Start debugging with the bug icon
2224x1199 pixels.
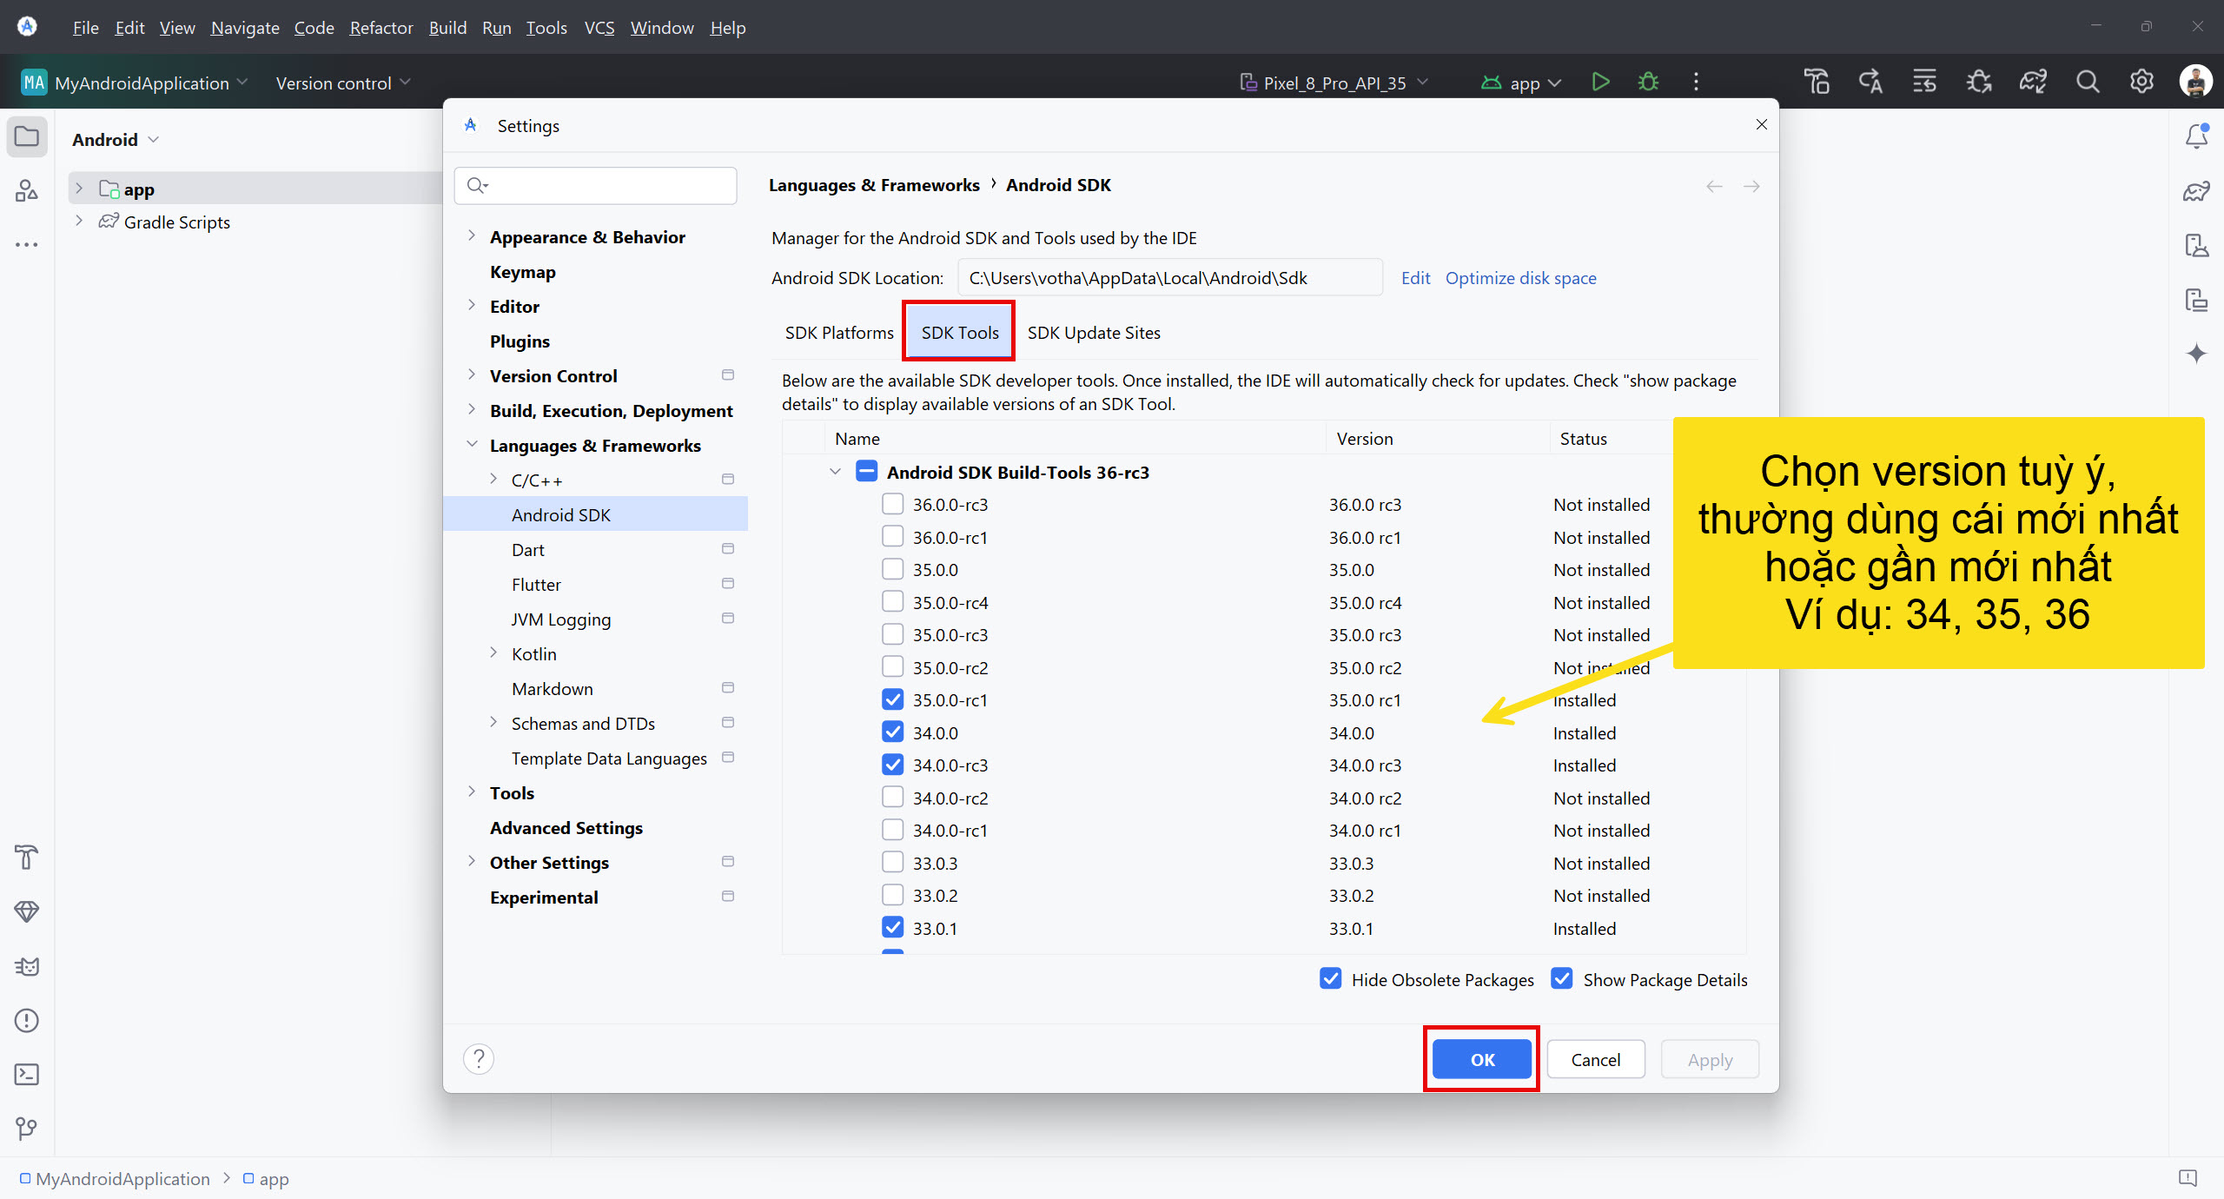coord(1648,83)
